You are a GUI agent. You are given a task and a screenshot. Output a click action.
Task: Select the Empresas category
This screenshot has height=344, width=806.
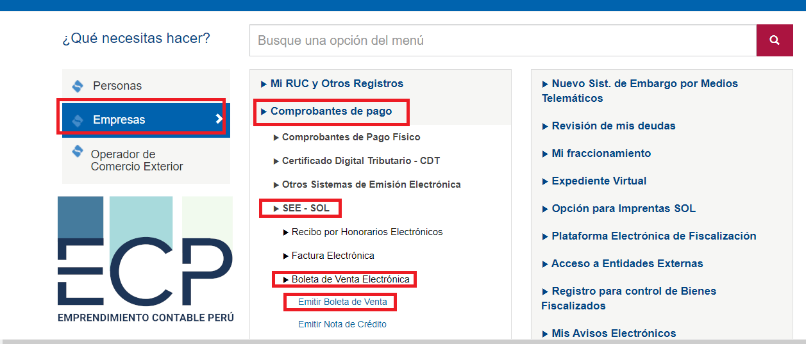click(x=146, y=120)
